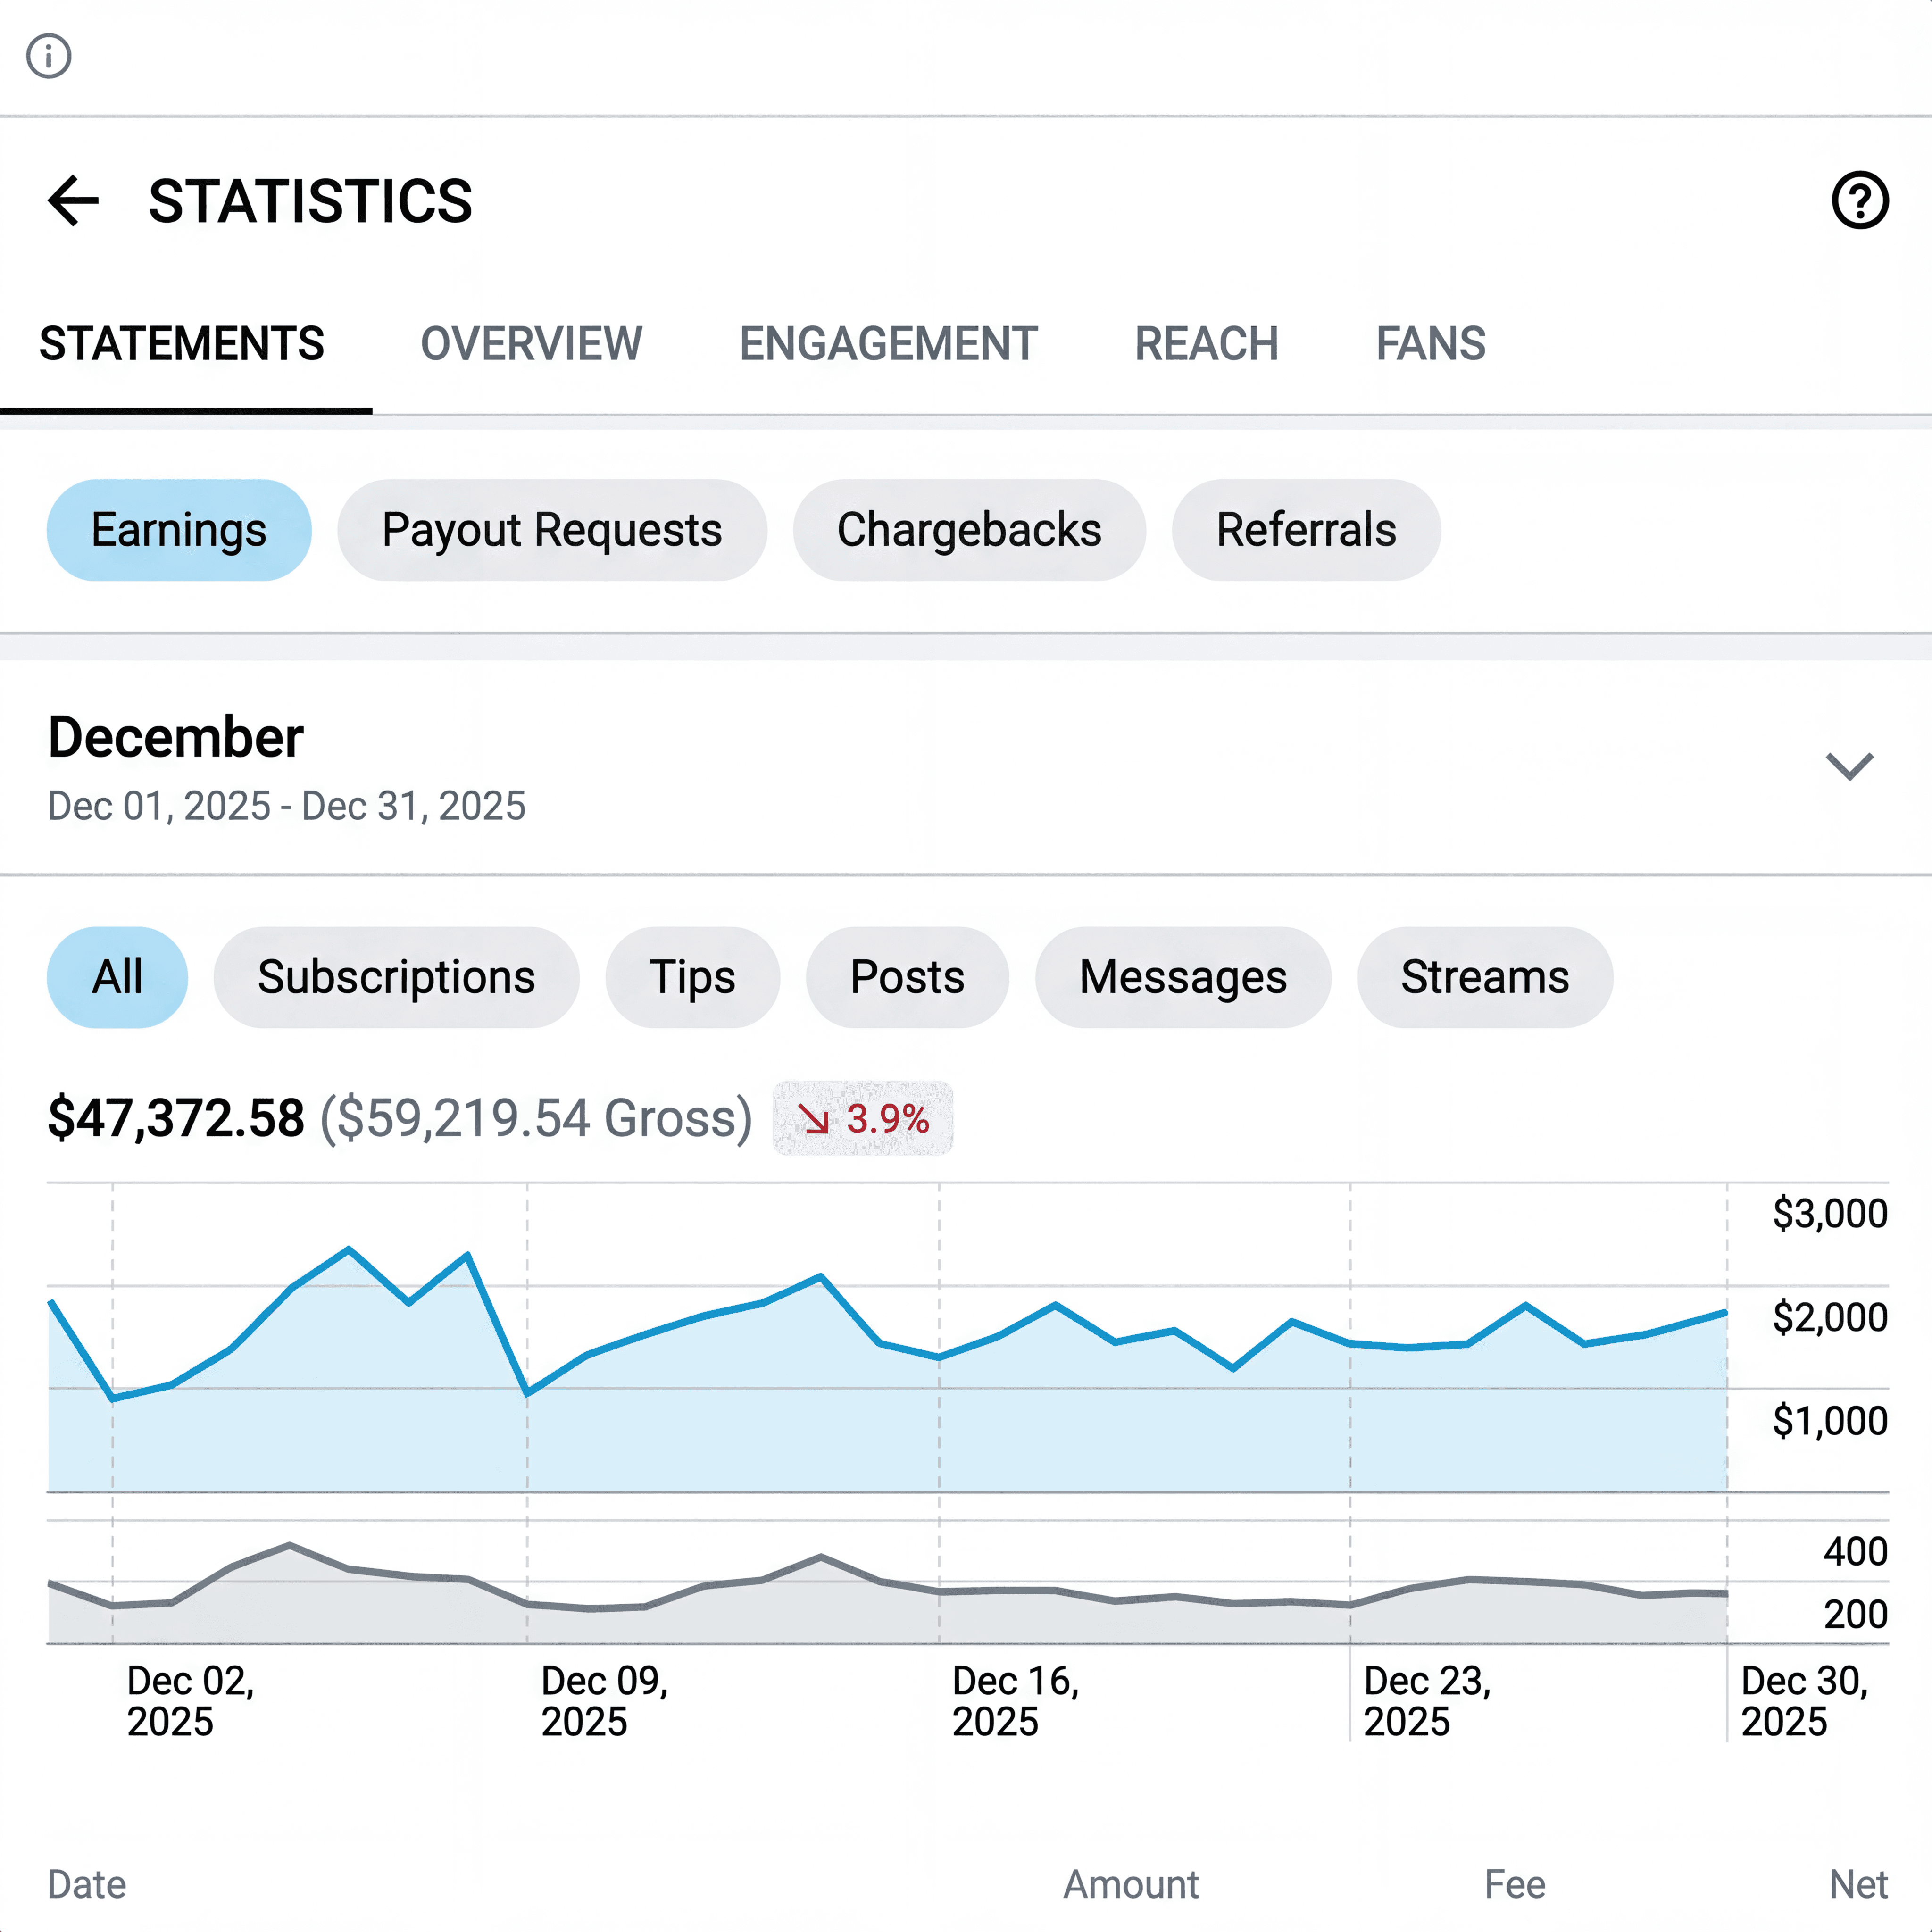Select the Payout Requests filter chip

point(551,530)
